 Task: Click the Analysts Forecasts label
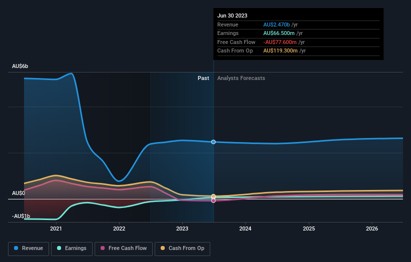pos(241,78)
